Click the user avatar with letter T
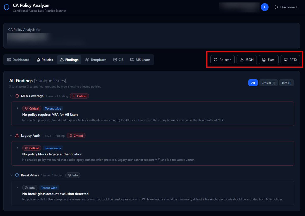Viewport: 305px width, 216px height. pos(265,7)
